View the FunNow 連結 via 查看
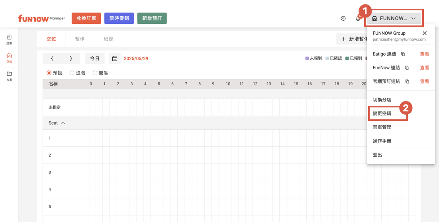This screenshot has height=222, width=439. click(x=424, y=68)
